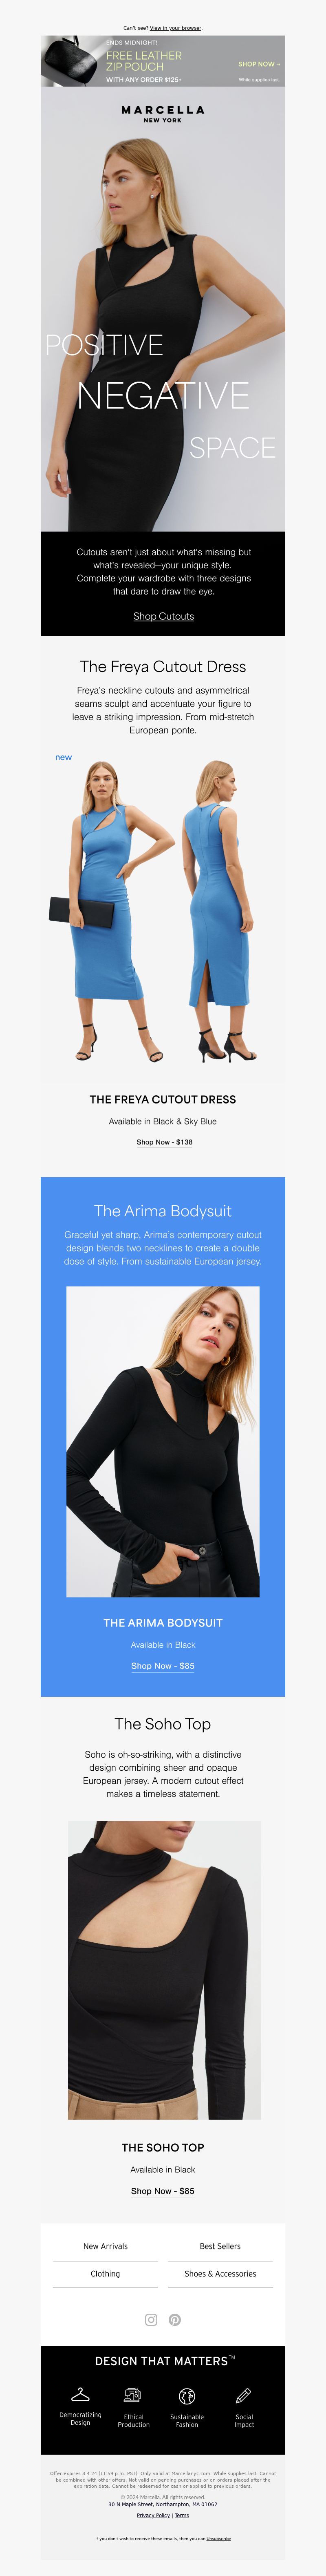The height and width of the screenshot is (2576, 326).
Task: Open Shoes & Accessories in the footer menu
Action: click(x=220, y=2273)
